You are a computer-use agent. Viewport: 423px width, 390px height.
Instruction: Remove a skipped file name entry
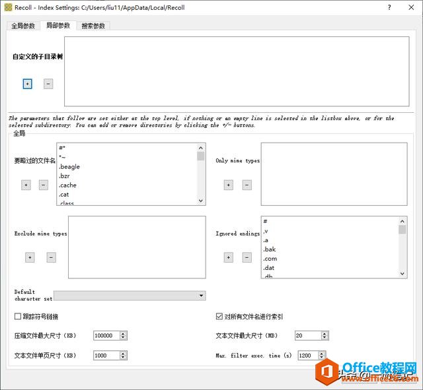click(x=44, y=185)
